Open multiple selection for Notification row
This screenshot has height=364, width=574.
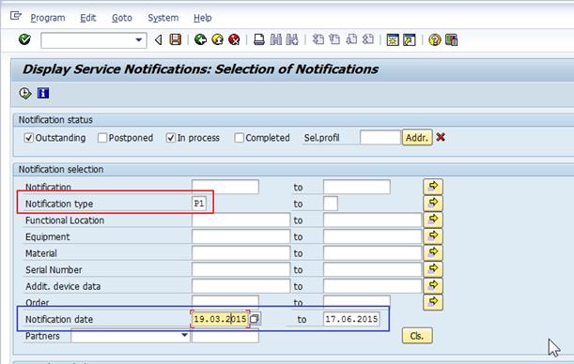coord(433,187)
